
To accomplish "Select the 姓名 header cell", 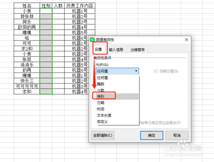I will [x=27, y=6].
